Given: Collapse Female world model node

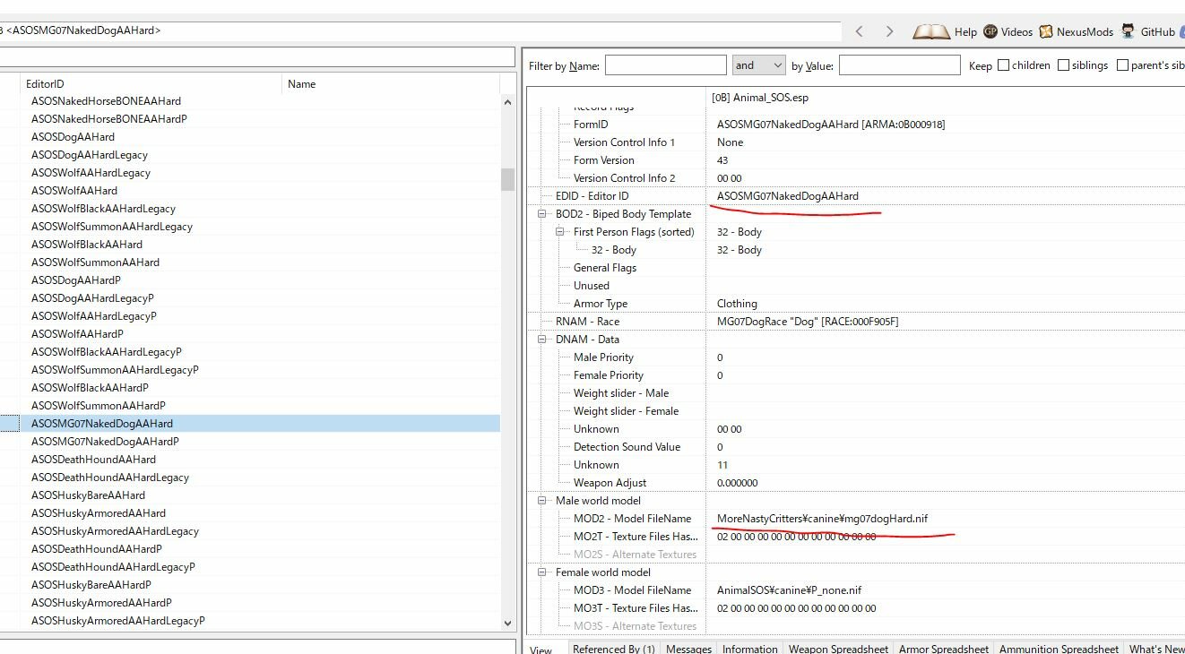Looking at the screenshot, I should pos(542,572).
